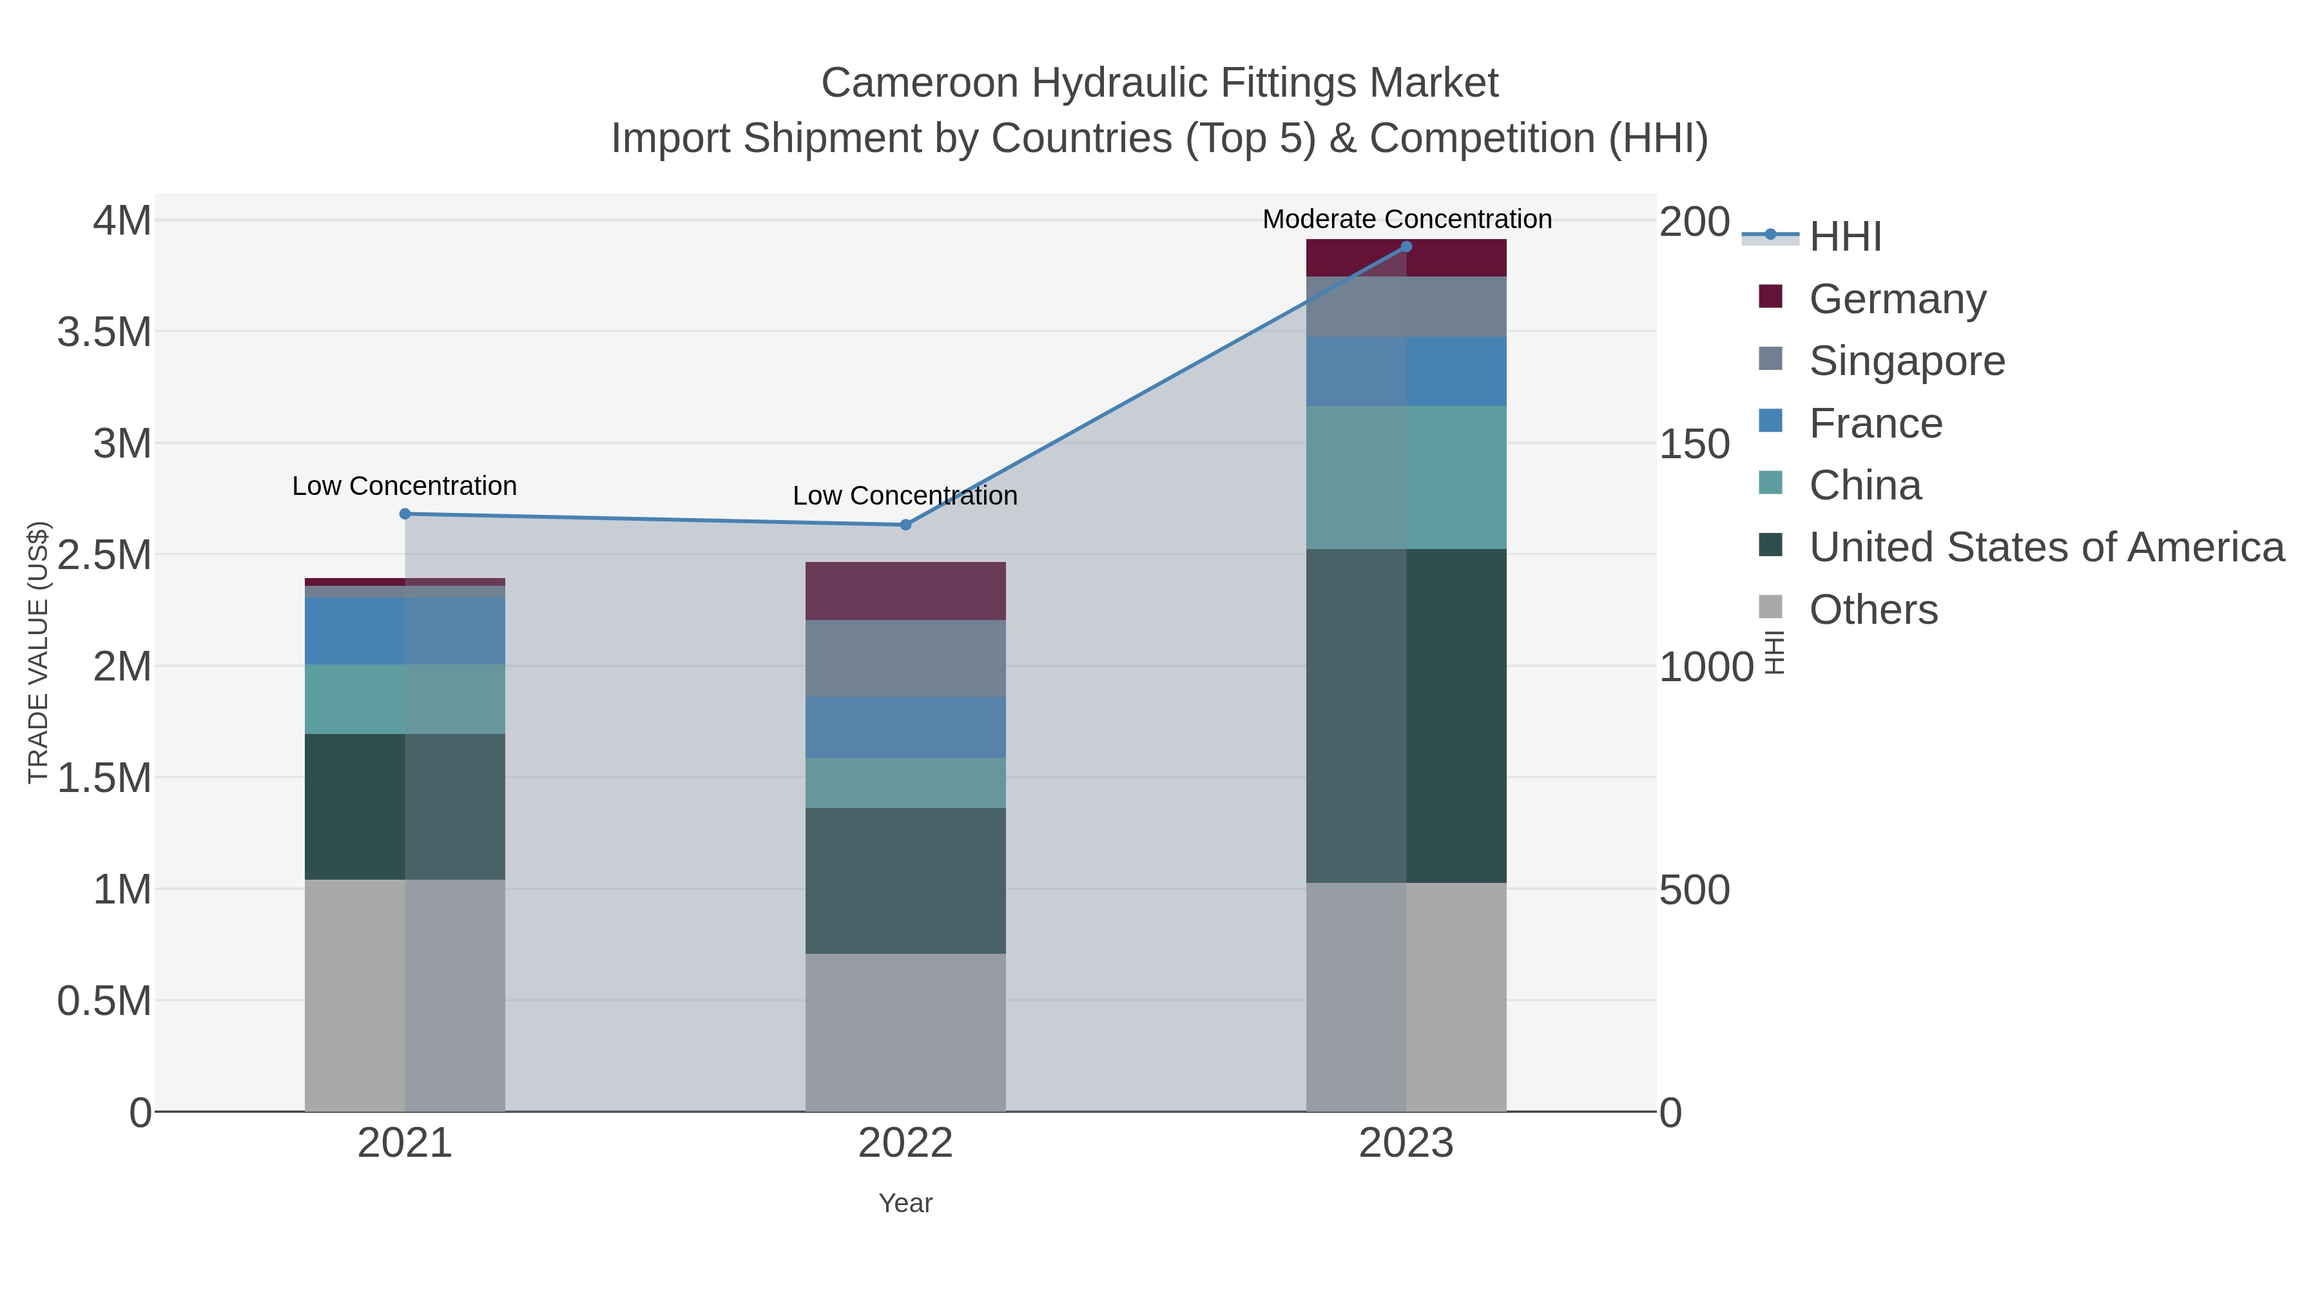This screenshot has width=2320, height=1305.
Task: Click the 2023 United States bar segment
Action: click(1407, 716)
